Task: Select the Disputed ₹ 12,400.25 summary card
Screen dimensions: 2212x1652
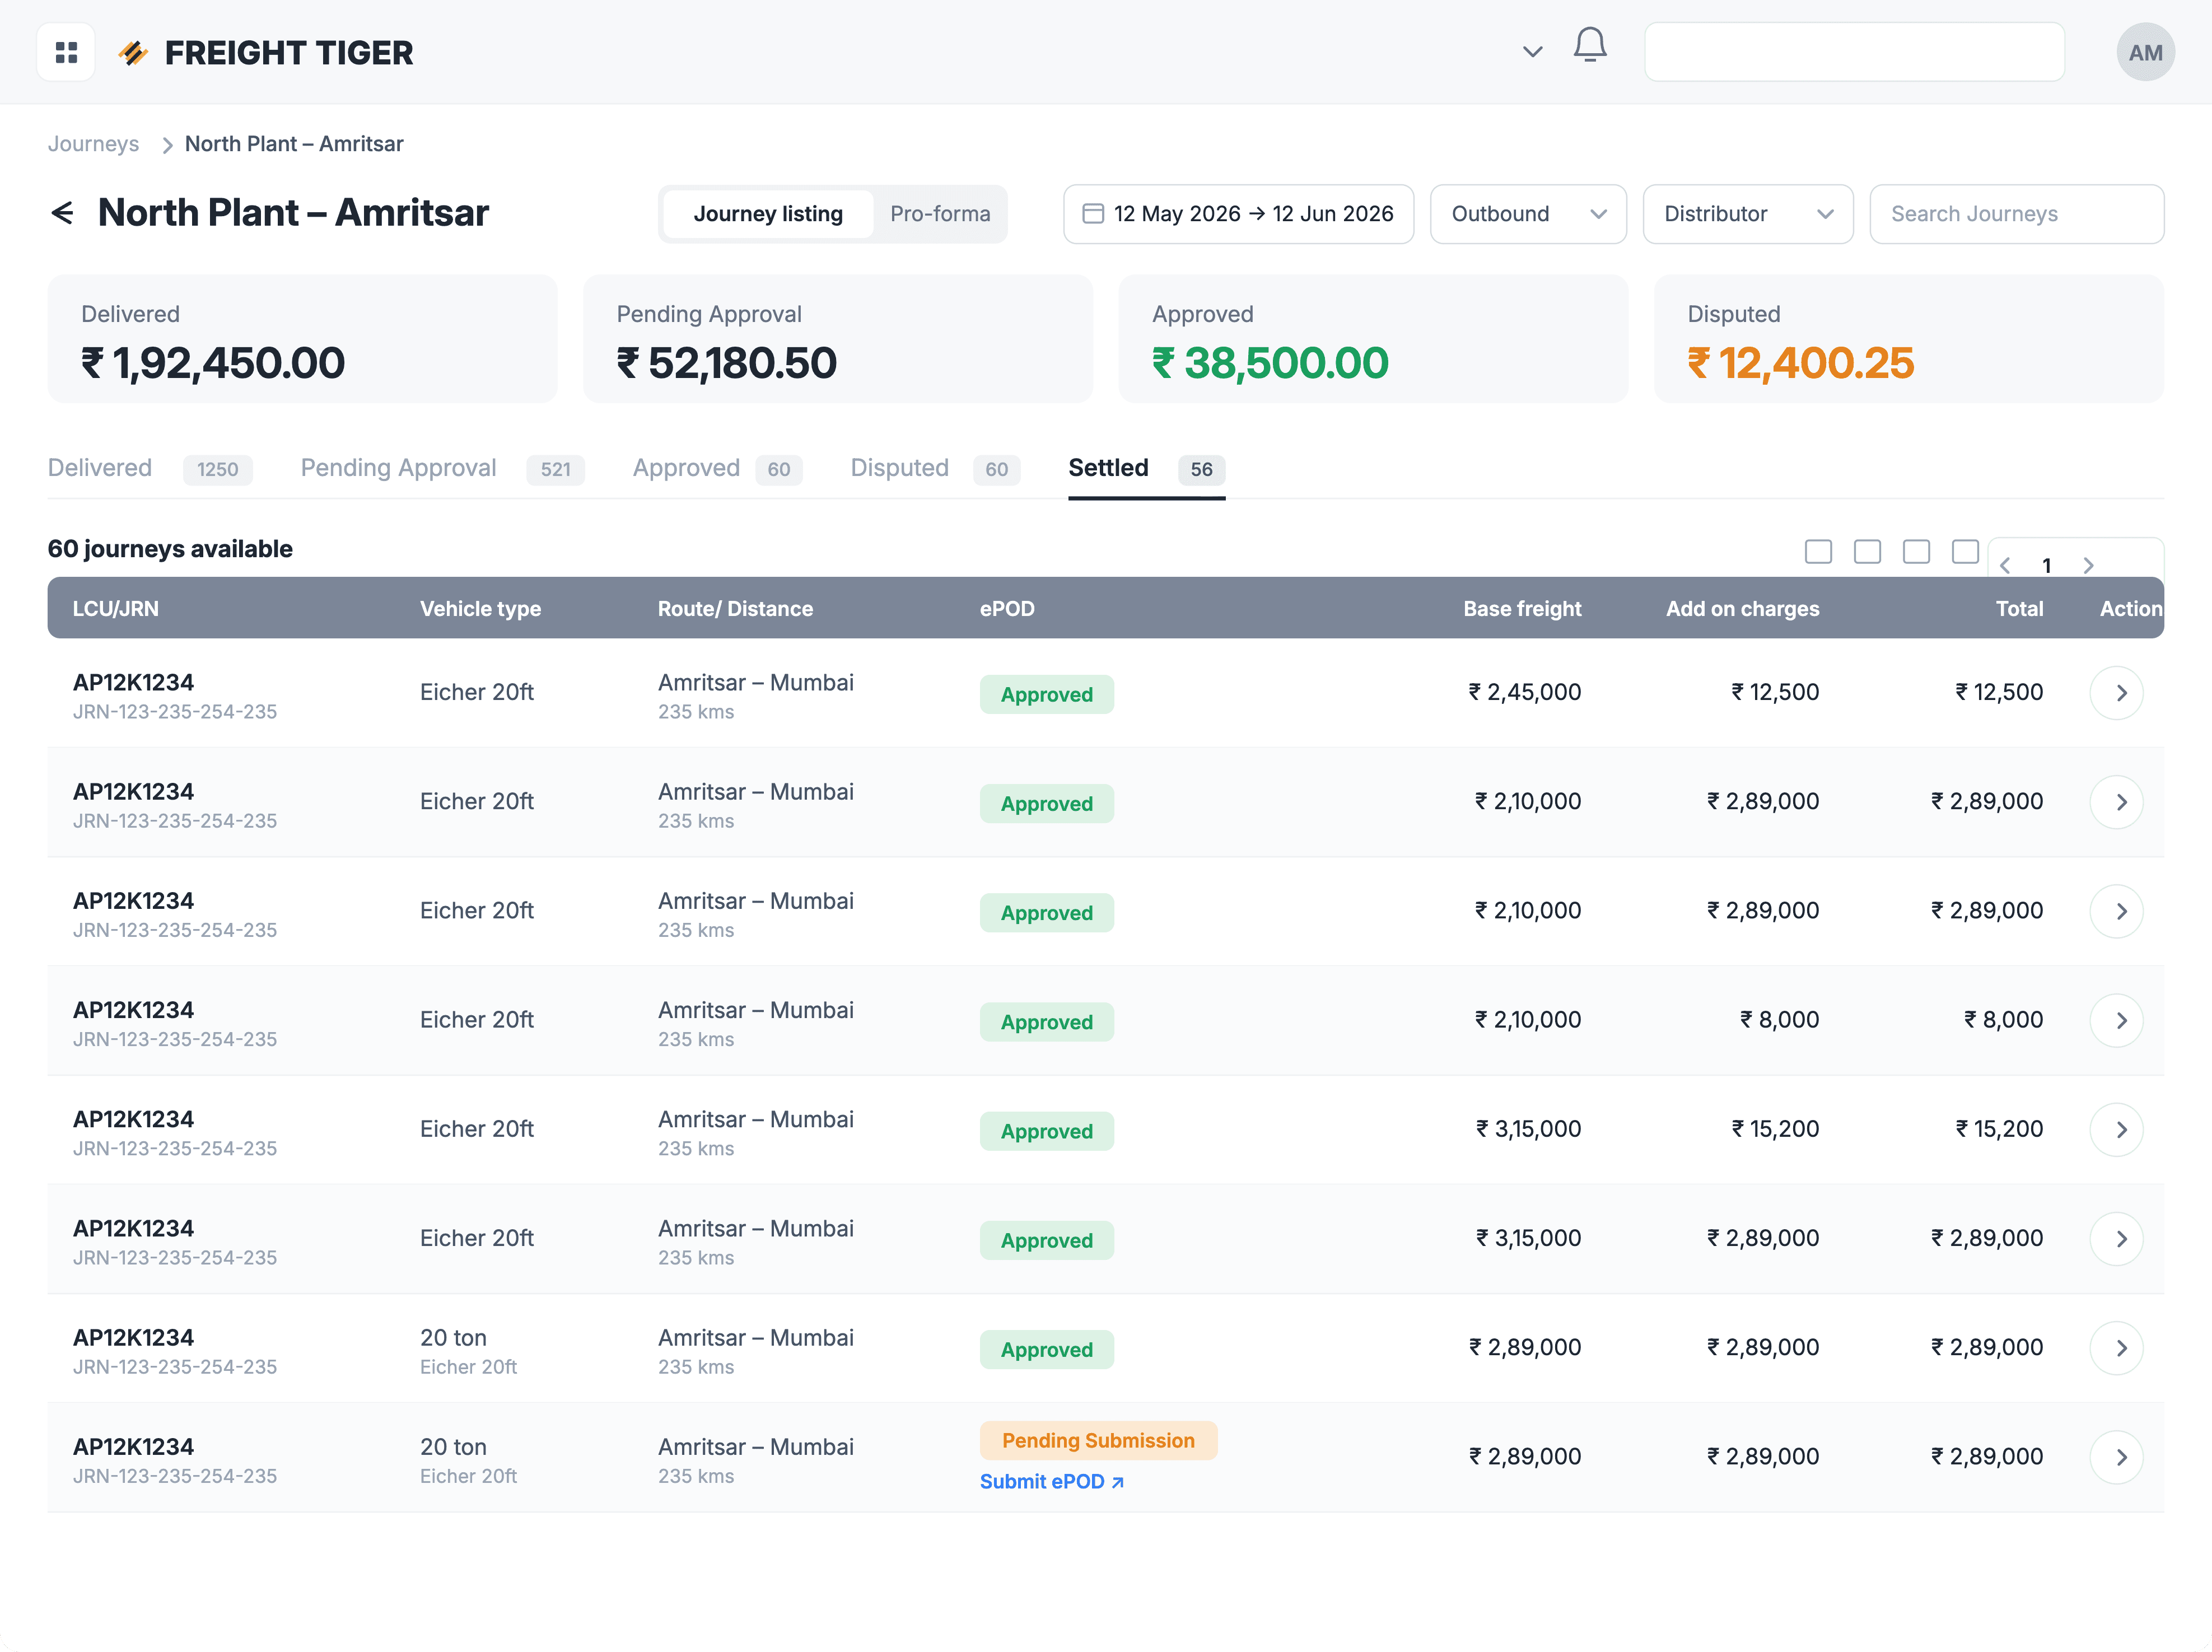Action: (x=1909, y=339)
